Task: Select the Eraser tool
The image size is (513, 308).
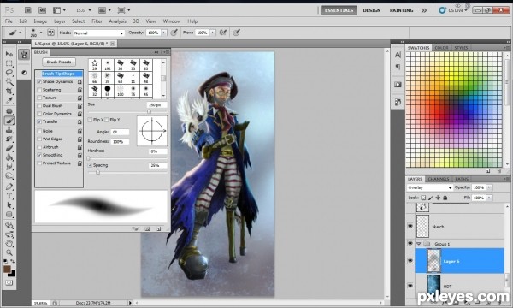Action: click(9, 148)
